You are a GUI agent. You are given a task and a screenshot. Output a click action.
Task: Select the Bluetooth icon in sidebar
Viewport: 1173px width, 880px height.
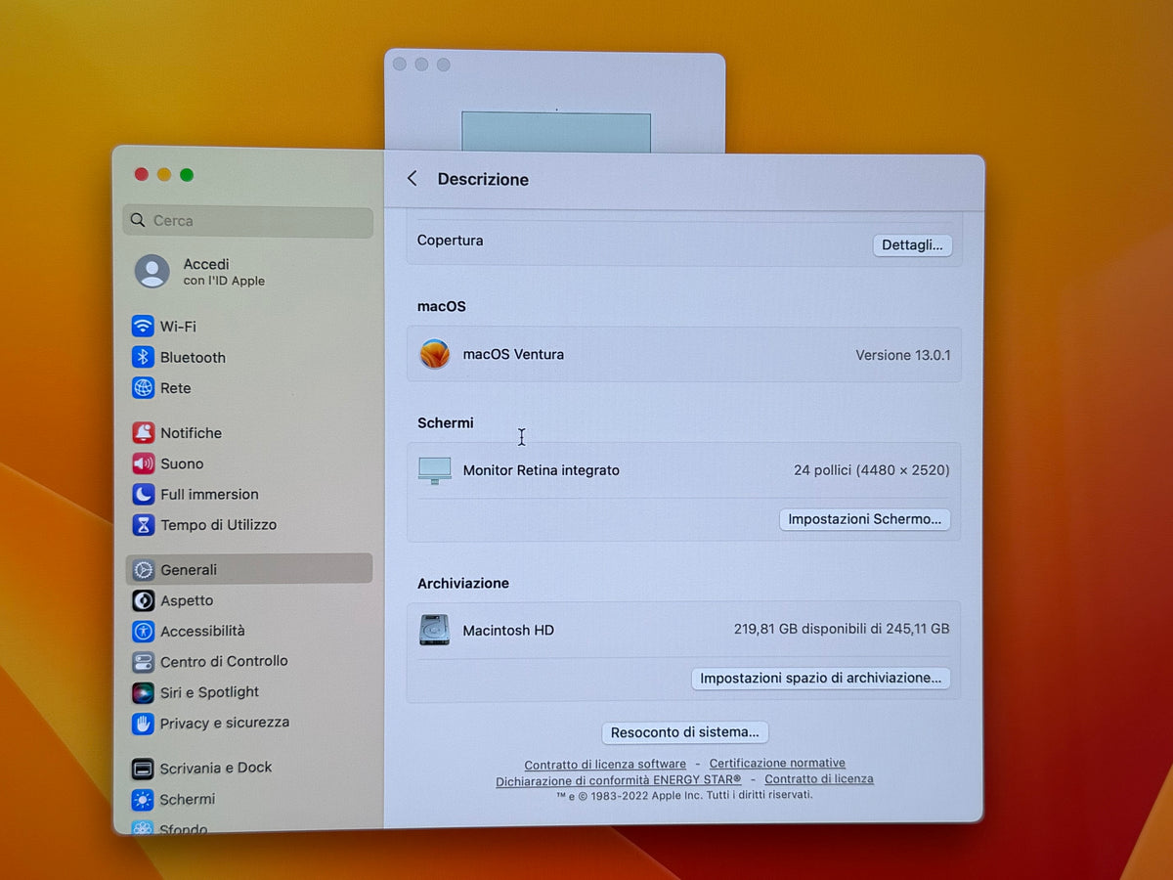click(144, 357)
